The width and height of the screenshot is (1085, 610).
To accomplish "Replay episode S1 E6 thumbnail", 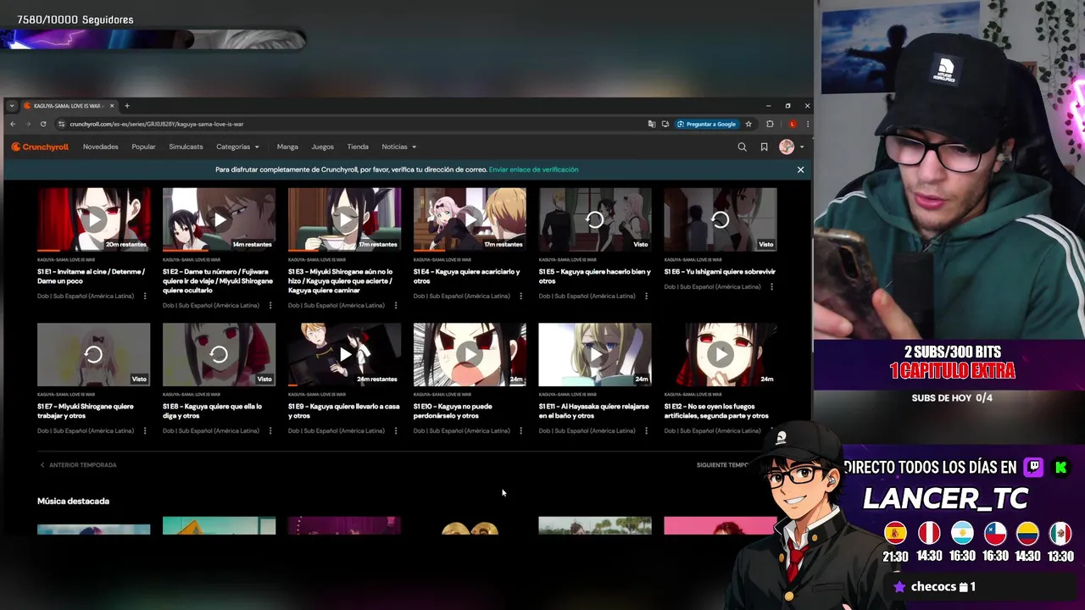I will pyautogui.click(x=721, y=219).
